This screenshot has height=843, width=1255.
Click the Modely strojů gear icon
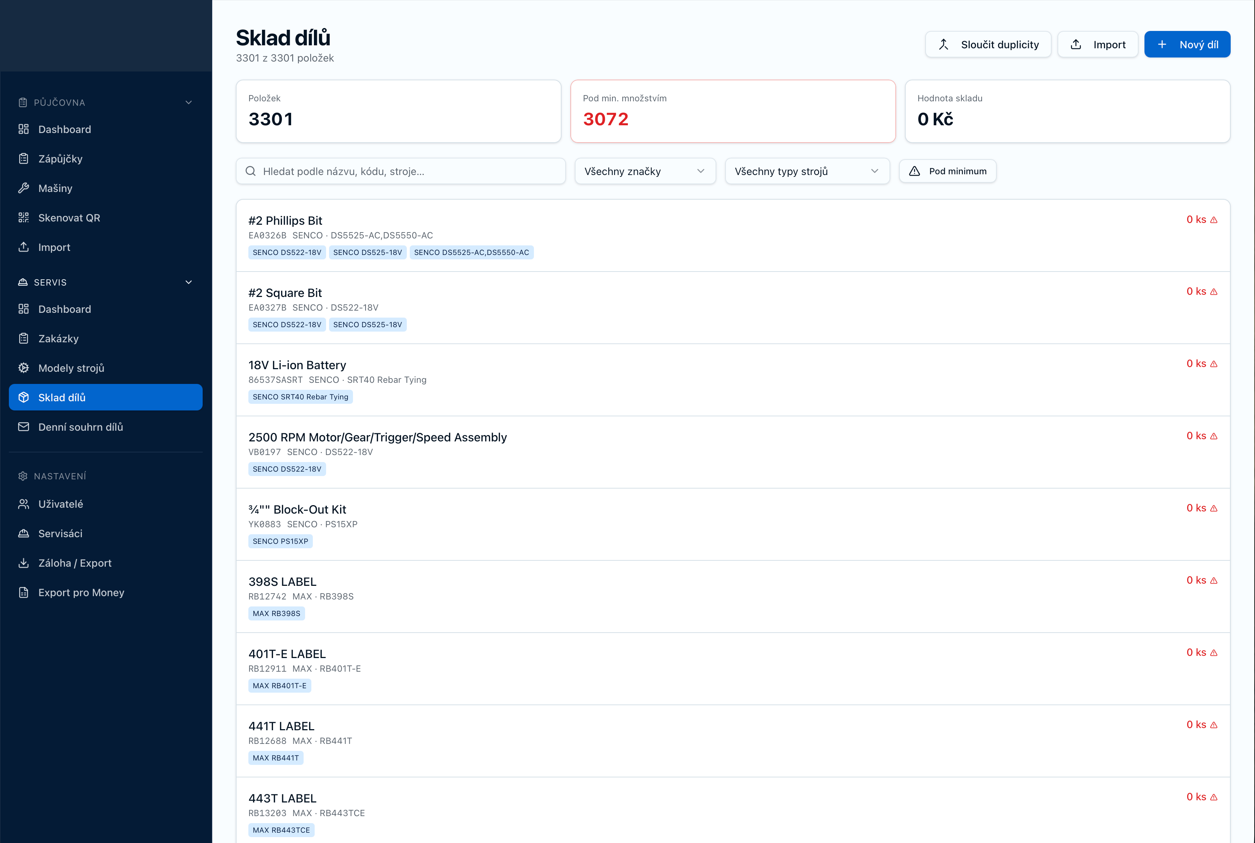(23, 368)
